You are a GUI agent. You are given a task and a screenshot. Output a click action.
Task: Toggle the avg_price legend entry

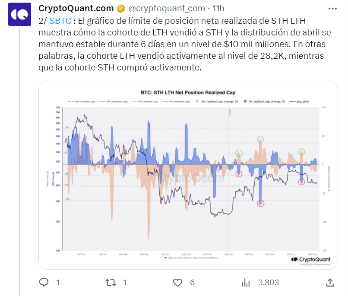(299, 102)
